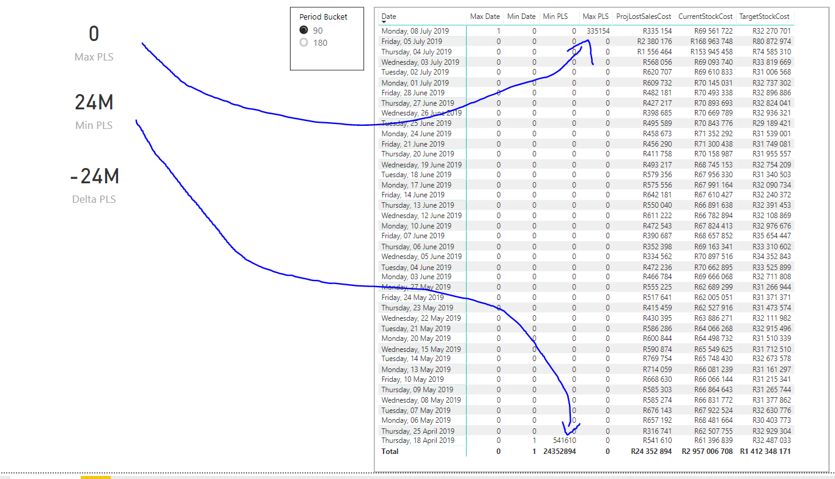Select the Monday, 01 July 2019 row
The width and height of the screenshot is (835, 479).
(x=586, y=82)
